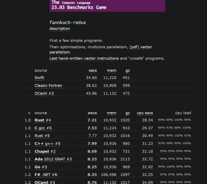Select Swift time value 34.60
Viewport: 207px width, 184px height.
[91, 78]
